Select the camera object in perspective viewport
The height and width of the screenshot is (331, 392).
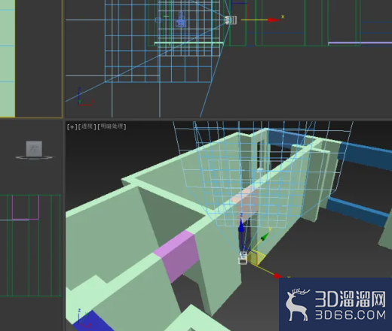tap(243, 258)
